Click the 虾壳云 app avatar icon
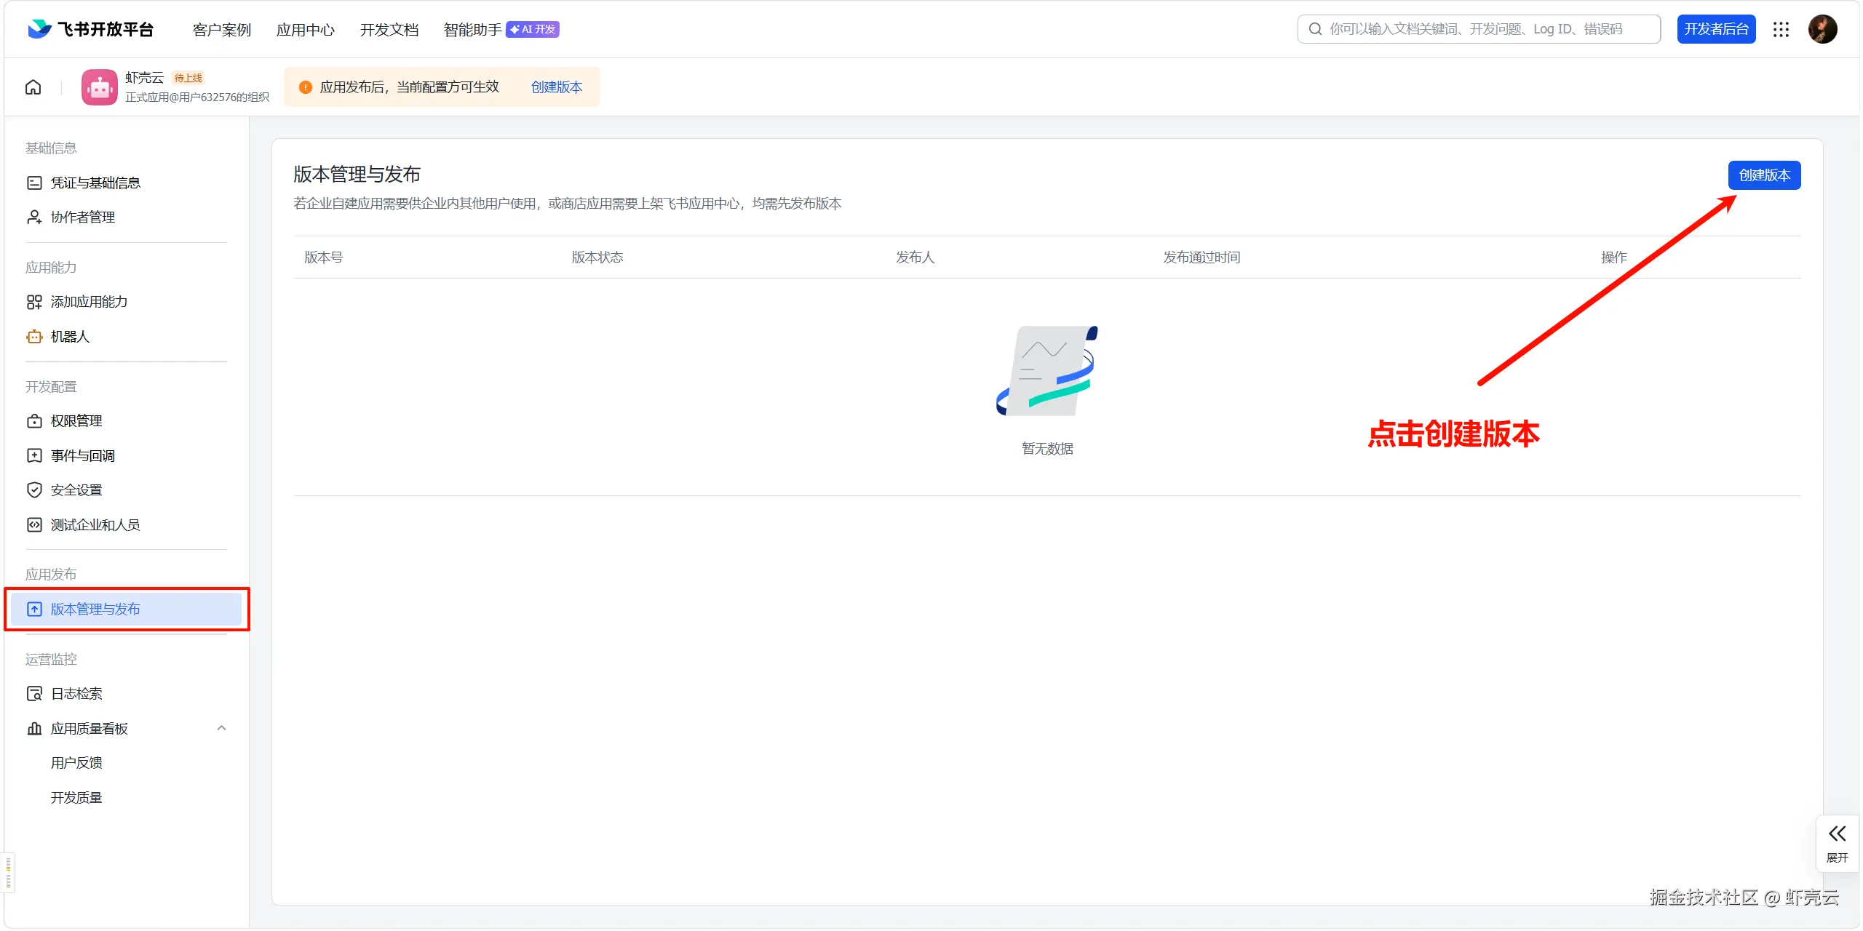1863x931 pixels. click(99, 87)
